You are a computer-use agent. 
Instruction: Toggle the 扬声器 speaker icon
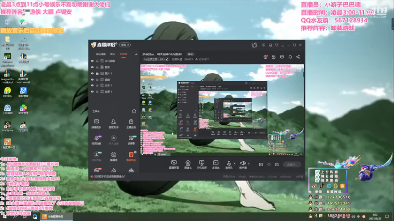tap(243, 164)
